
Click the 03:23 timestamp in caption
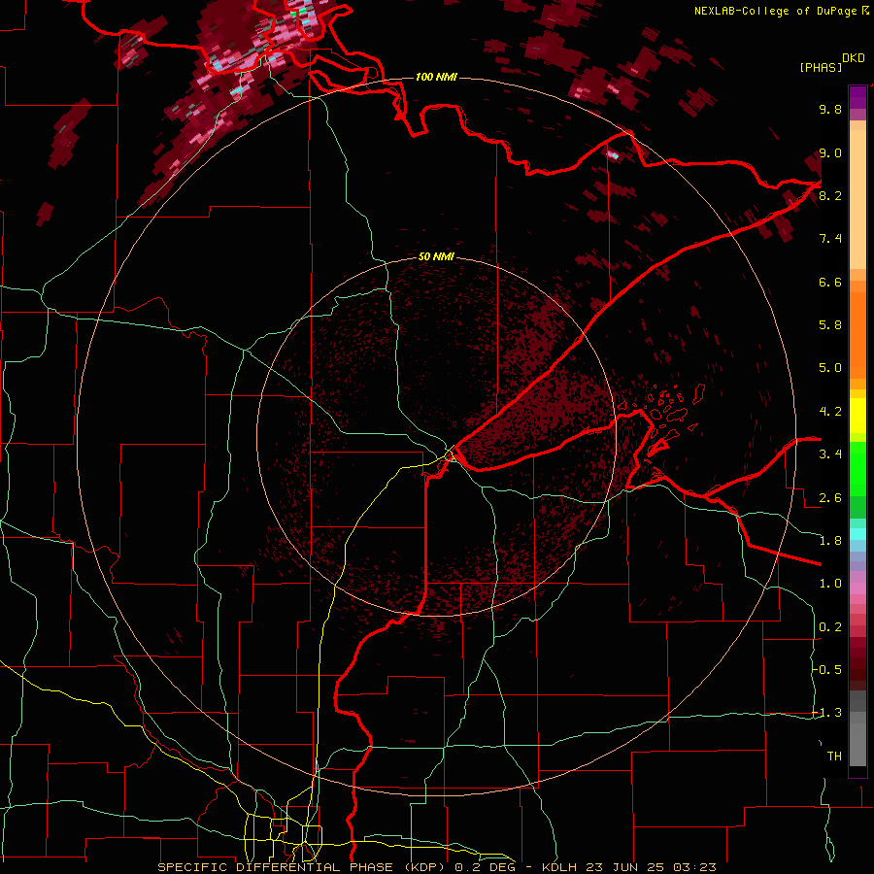click(x=694, y=867)
